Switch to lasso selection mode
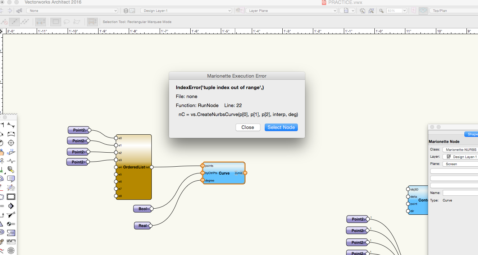This screenshot has width=478, height=255. tap(67, 22)
